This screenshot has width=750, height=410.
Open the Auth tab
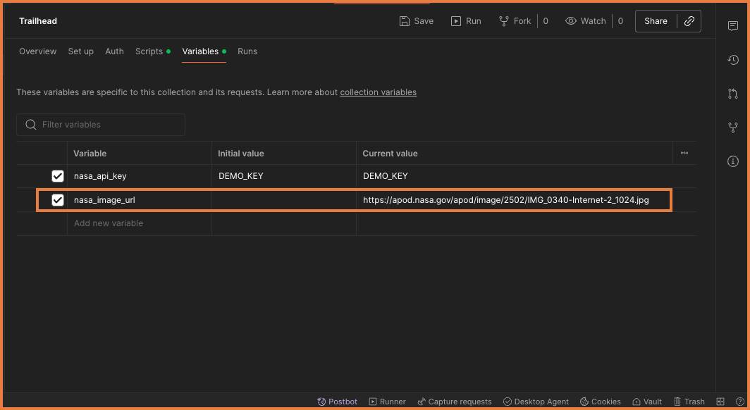[x=114, y=51]
